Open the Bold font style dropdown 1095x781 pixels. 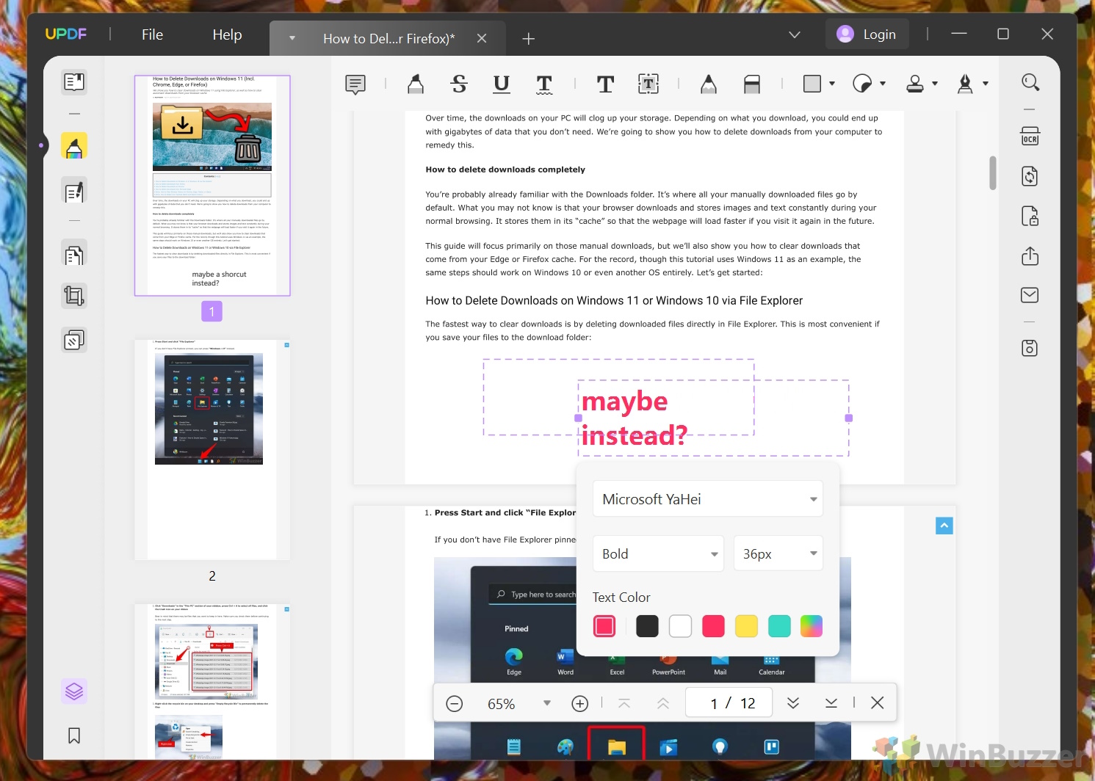pos(658,553)
